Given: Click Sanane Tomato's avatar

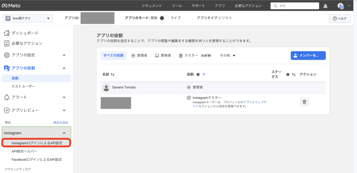Looking at the screenshot, I should tap(106, 87).
